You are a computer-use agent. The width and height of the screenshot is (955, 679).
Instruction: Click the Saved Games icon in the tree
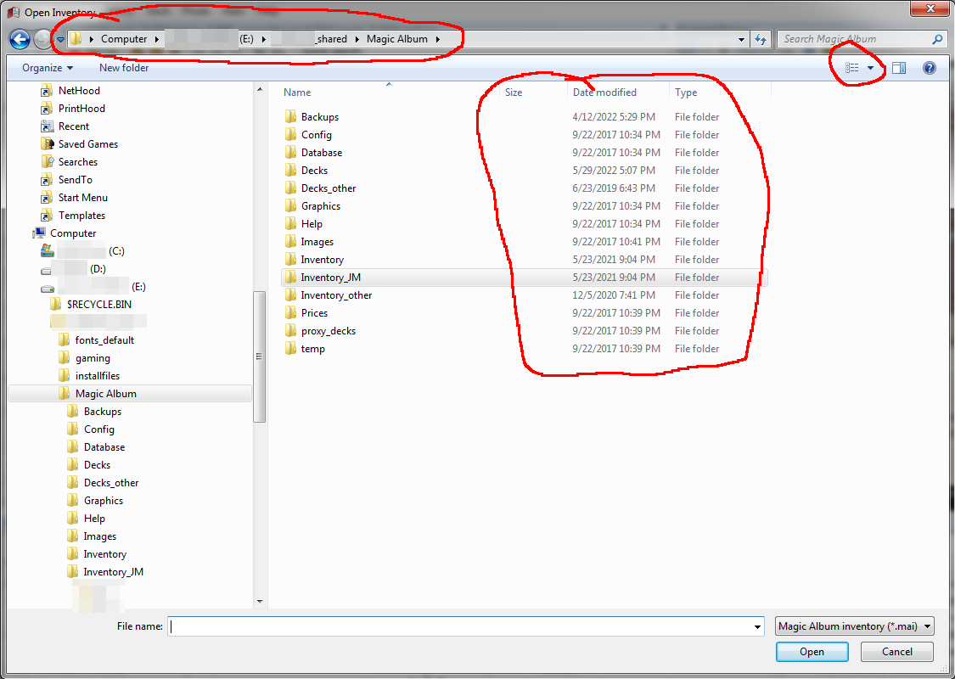pyautogui.click(x=47, y=143)
